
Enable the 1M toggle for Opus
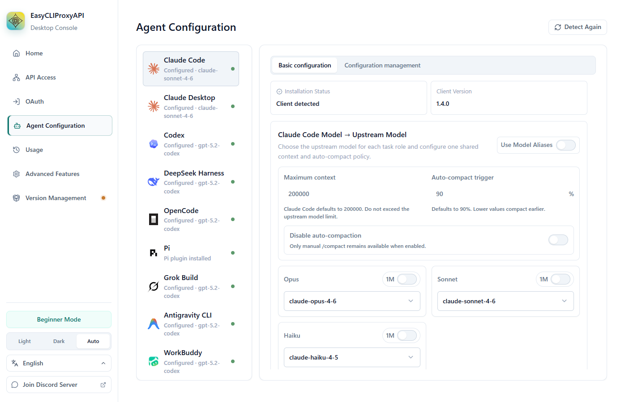407,279
